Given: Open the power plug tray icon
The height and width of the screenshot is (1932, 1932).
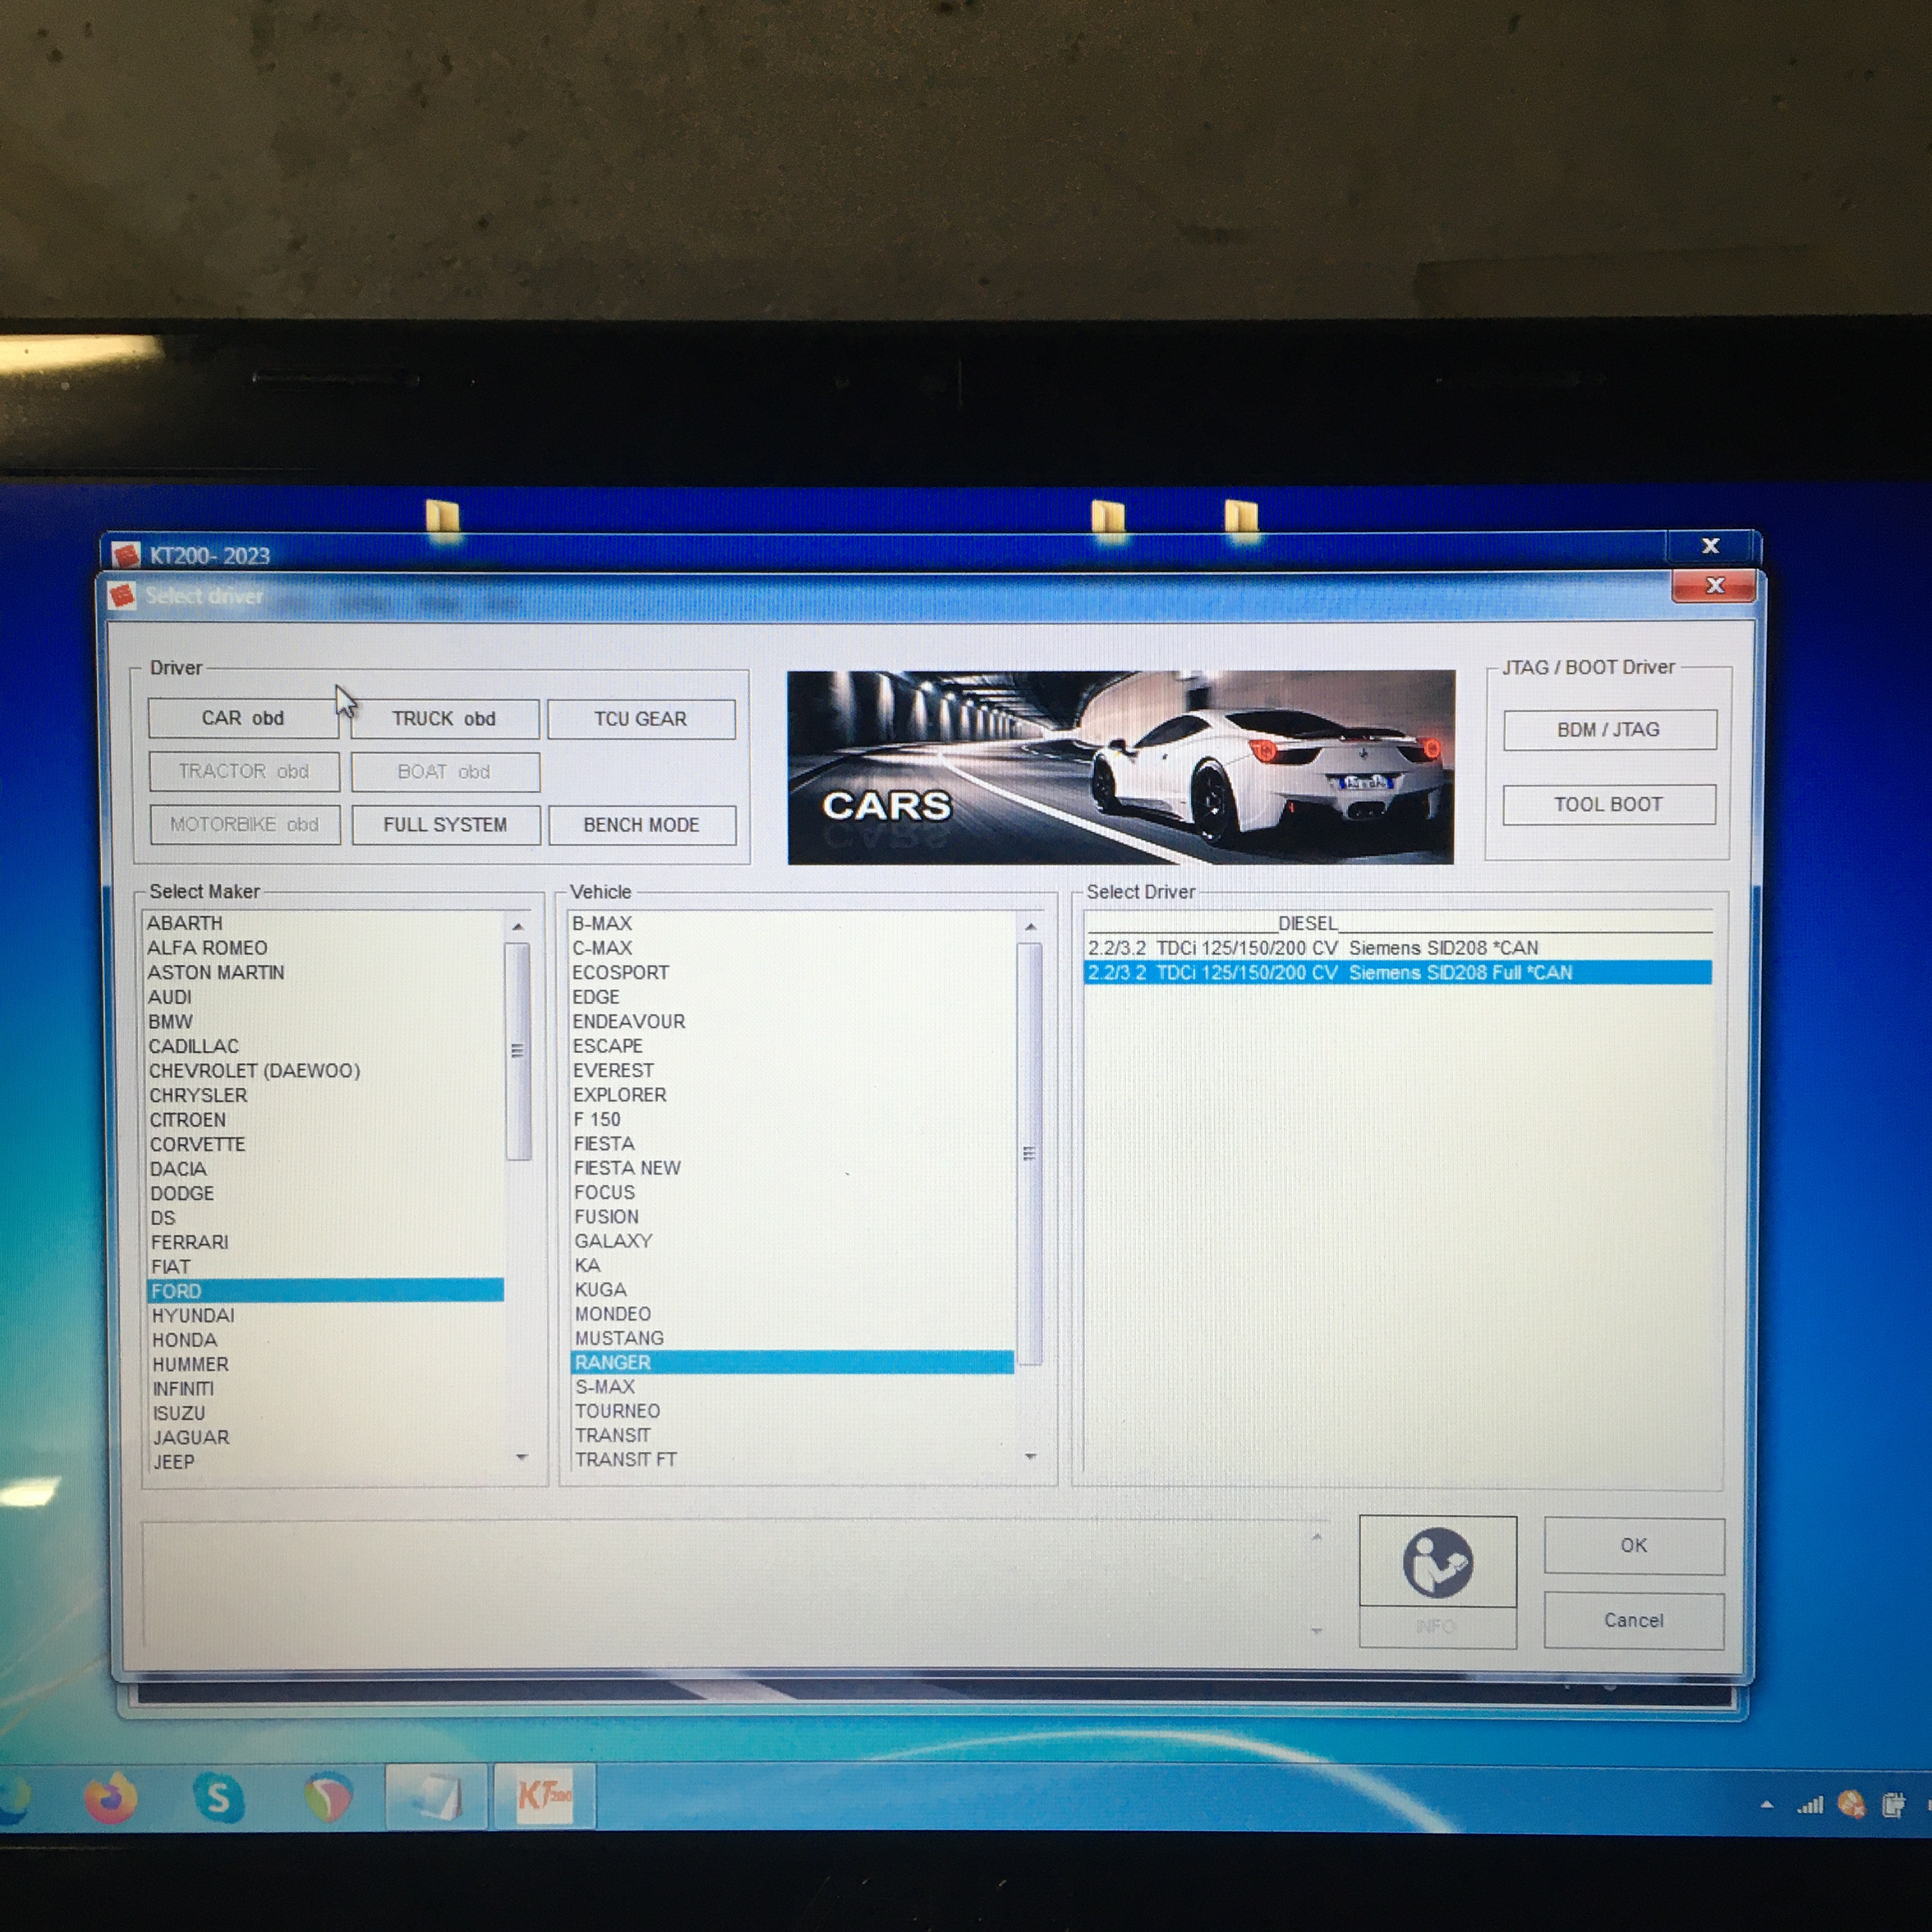Looking at the screenshot, I should click(x=1893, y=1804).
